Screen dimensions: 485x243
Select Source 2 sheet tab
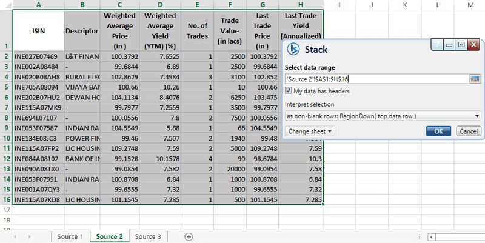[110, 236]
